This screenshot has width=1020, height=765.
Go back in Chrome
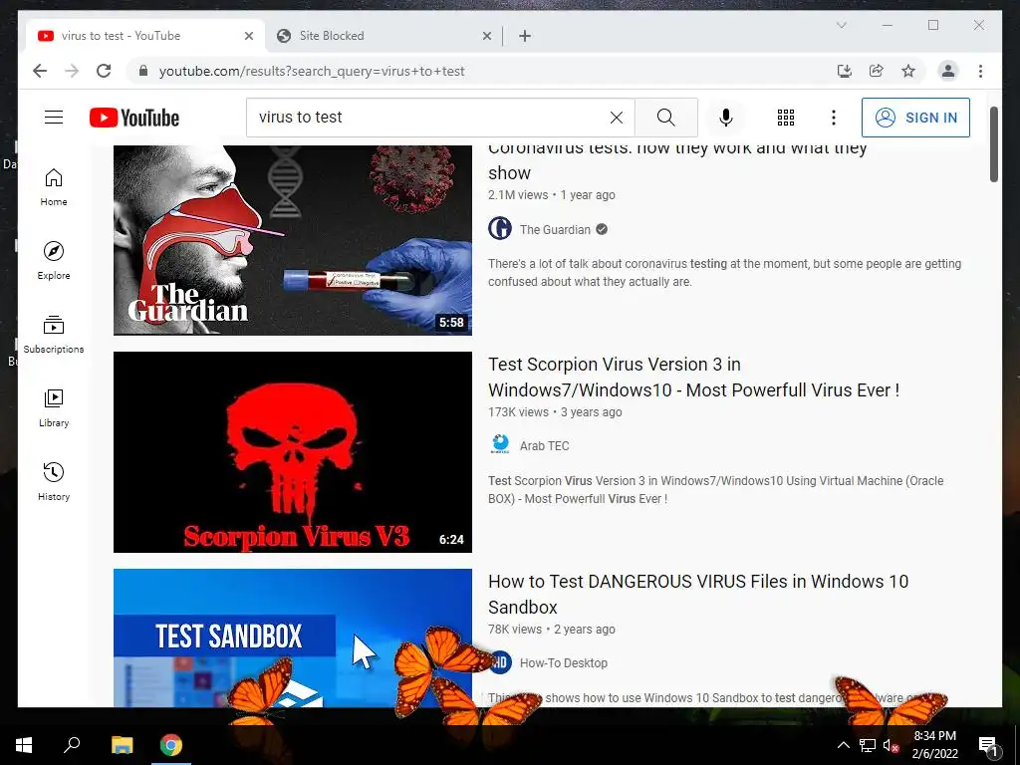click(40, 71)
